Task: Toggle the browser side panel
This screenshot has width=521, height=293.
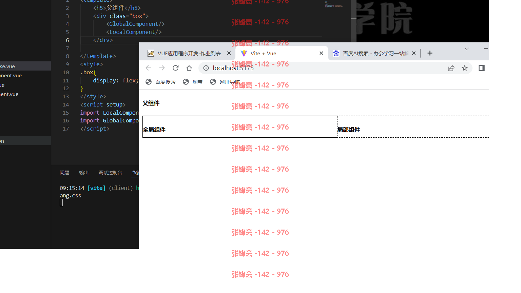Action: 481,68
